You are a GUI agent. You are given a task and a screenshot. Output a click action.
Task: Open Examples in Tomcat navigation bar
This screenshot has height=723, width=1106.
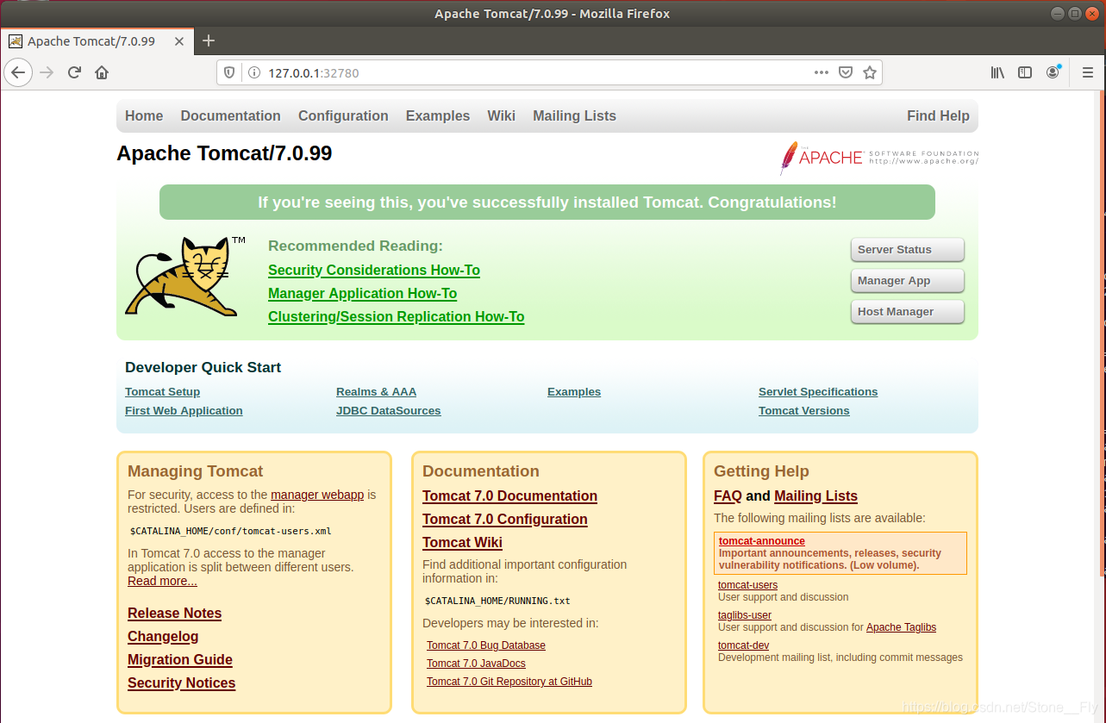(438, 115)
